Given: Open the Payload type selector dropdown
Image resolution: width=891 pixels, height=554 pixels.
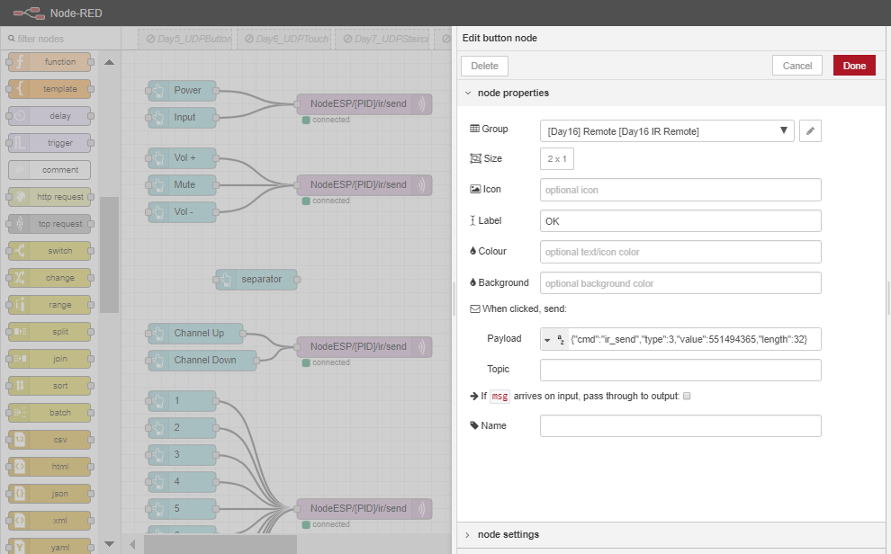Looking at the screenshot, I should pyautogui.click(x=554, y=339).
